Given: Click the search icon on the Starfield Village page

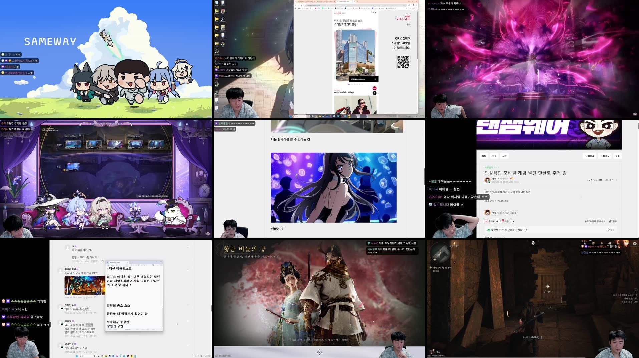Looking at the screenshot, I should pyautogui.click(x=373, y=12).
